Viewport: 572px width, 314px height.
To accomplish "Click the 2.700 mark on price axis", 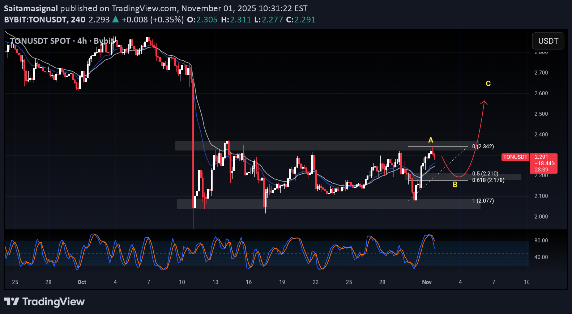I will pos(541,73).
